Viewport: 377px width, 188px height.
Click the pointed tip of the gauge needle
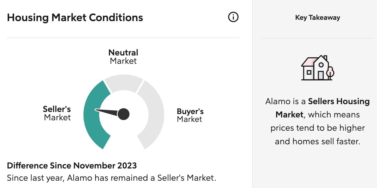[96, 110]
